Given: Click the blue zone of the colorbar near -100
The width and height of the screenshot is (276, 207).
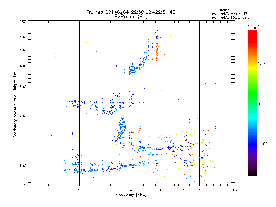Looking at the screenshot, I should [x=253, y=144].
